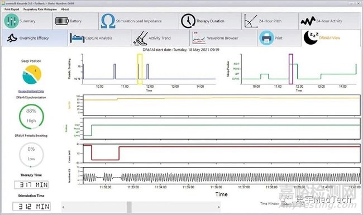The width and height of the screenshot is (363, 215).
Task: Click the Print printer icon
Action: pos(266,38)
